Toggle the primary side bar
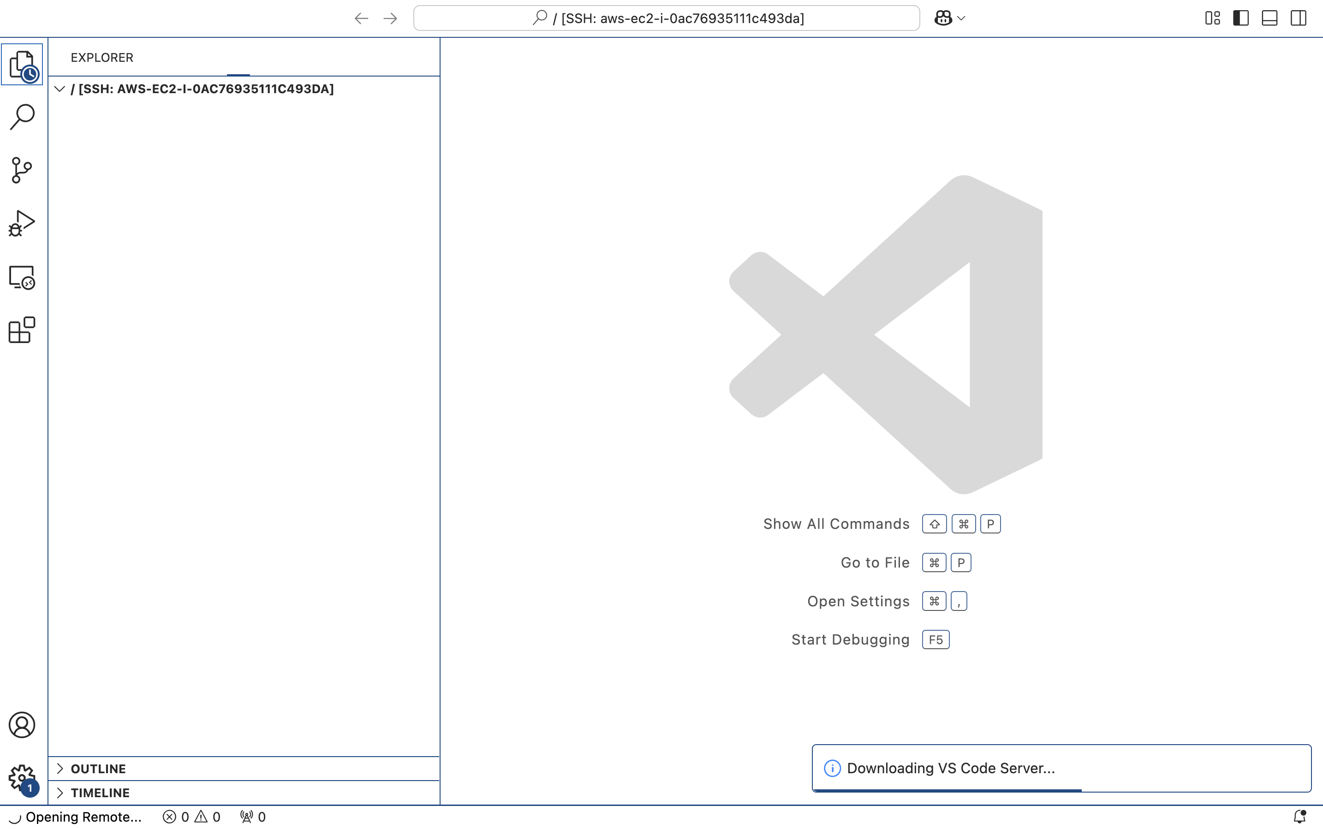 pyautogui.click(x=1241, y=18)
